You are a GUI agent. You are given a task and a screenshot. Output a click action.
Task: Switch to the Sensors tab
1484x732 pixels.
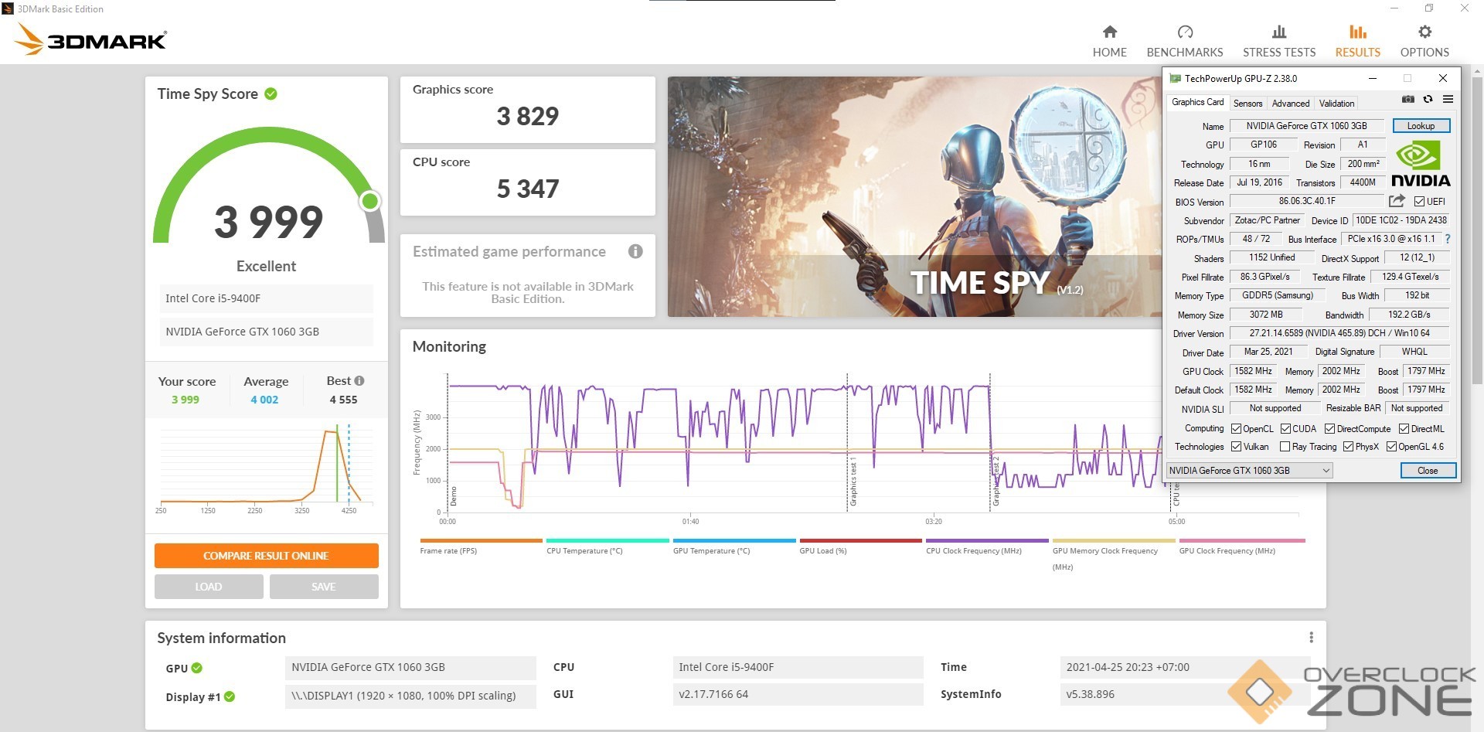pos(1247,104)
